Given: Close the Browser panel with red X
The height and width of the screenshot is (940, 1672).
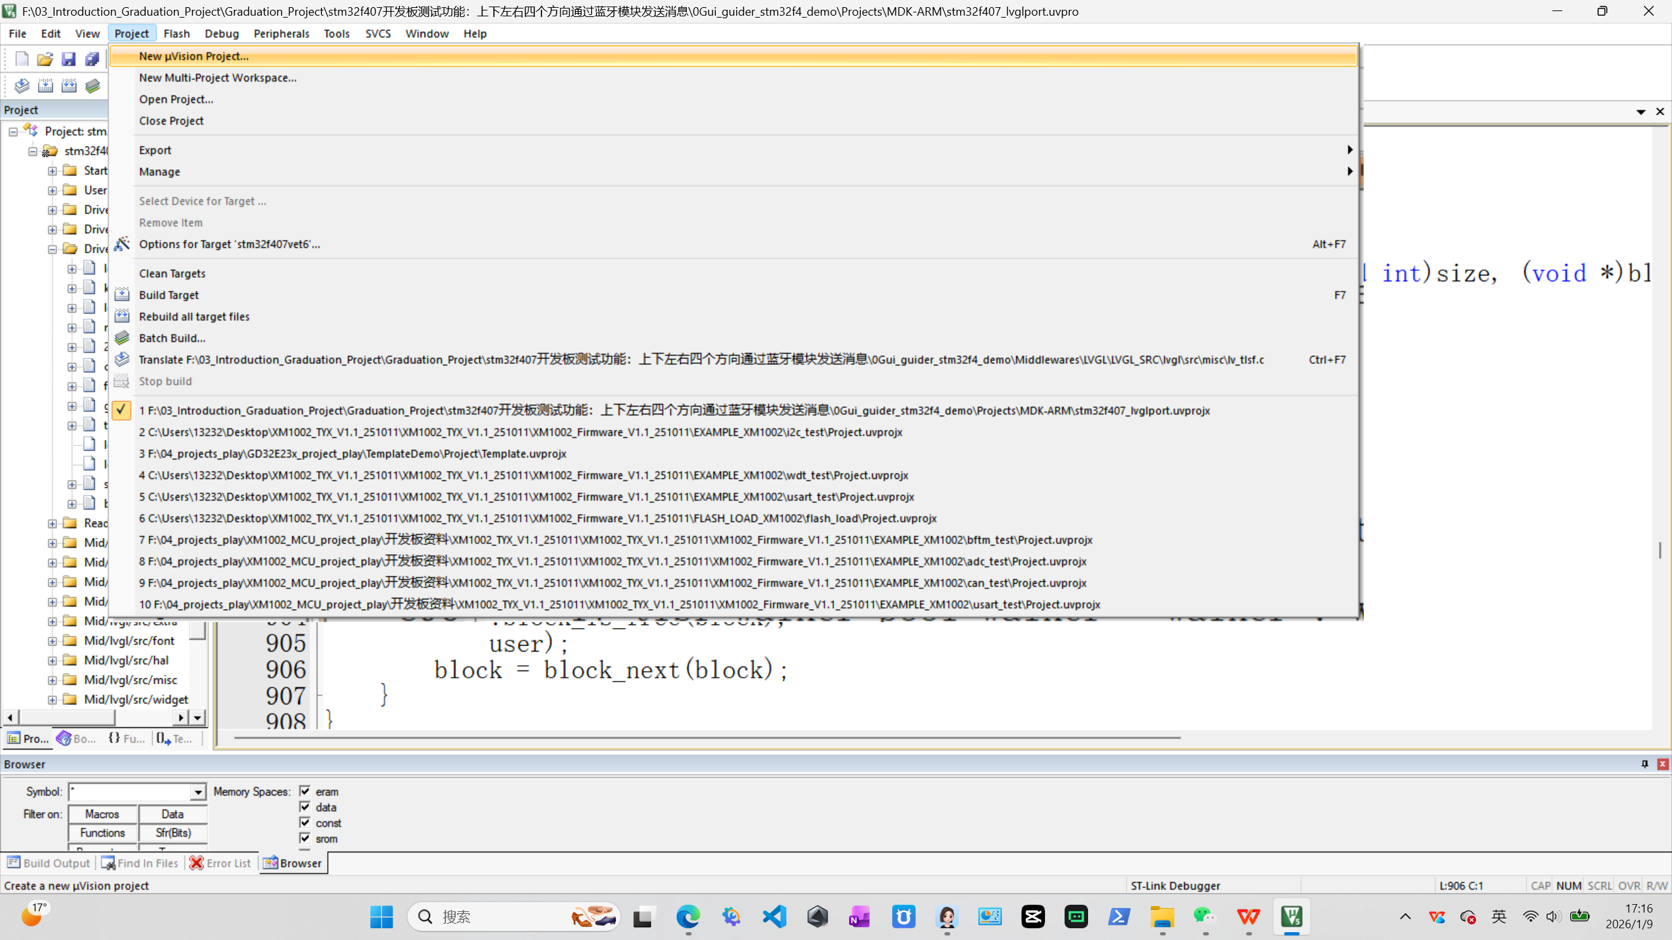Looking at the screenshot, I should coord(1663,764).
